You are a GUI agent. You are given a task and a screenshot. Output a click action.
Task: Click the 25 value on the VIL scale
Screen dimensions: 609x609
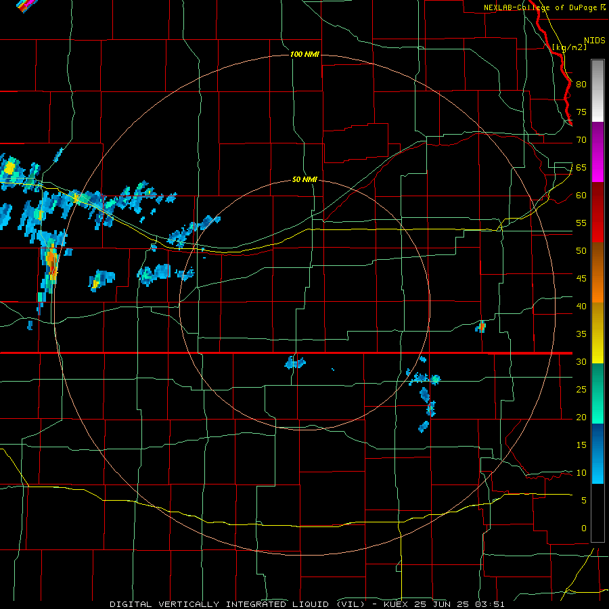[581, 390]
